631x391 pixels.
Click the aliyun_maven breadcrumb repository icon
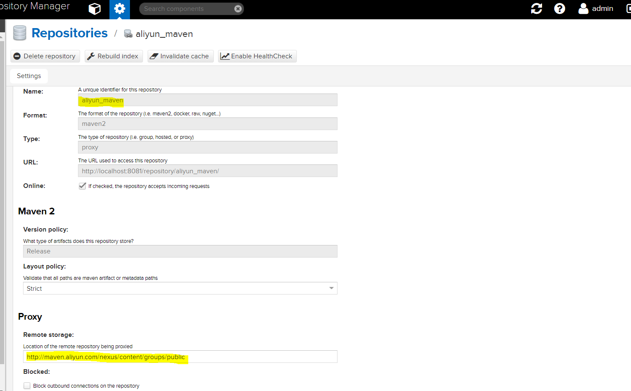coord(128,34)
